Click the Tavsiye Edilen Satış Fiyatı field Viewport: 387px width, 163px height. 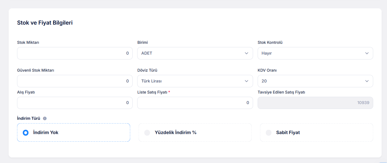[315, 103]
